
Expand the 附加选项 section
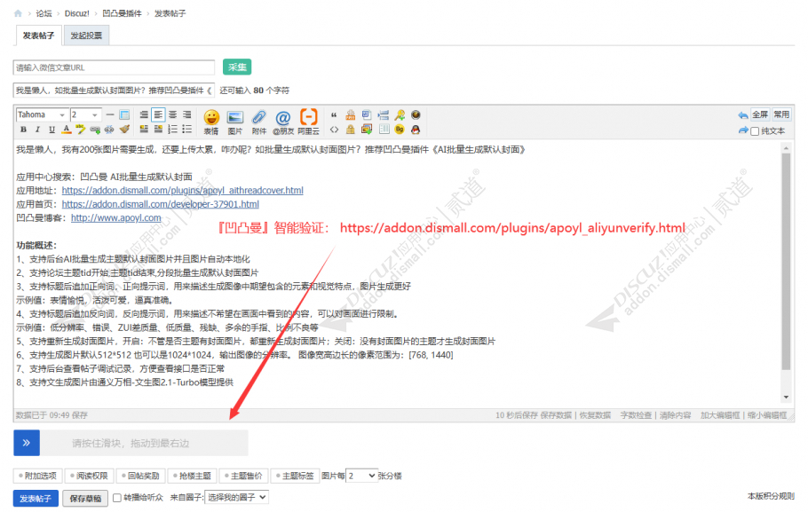coord(37,476)
